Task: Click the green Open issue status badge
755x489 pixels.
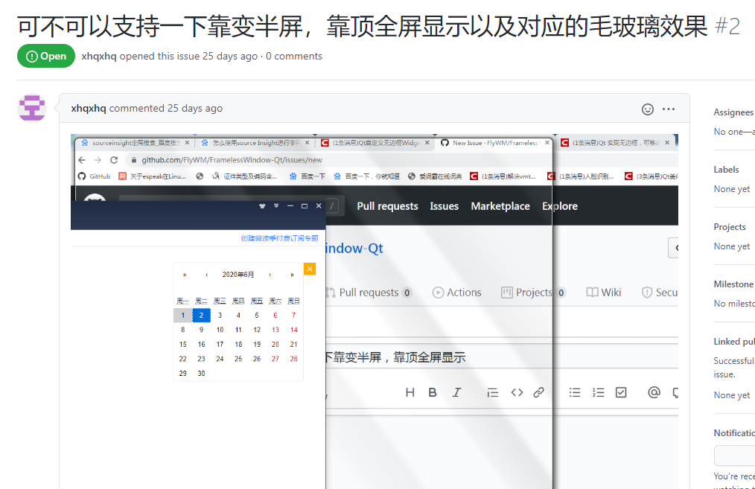Action: click(45, 56)
